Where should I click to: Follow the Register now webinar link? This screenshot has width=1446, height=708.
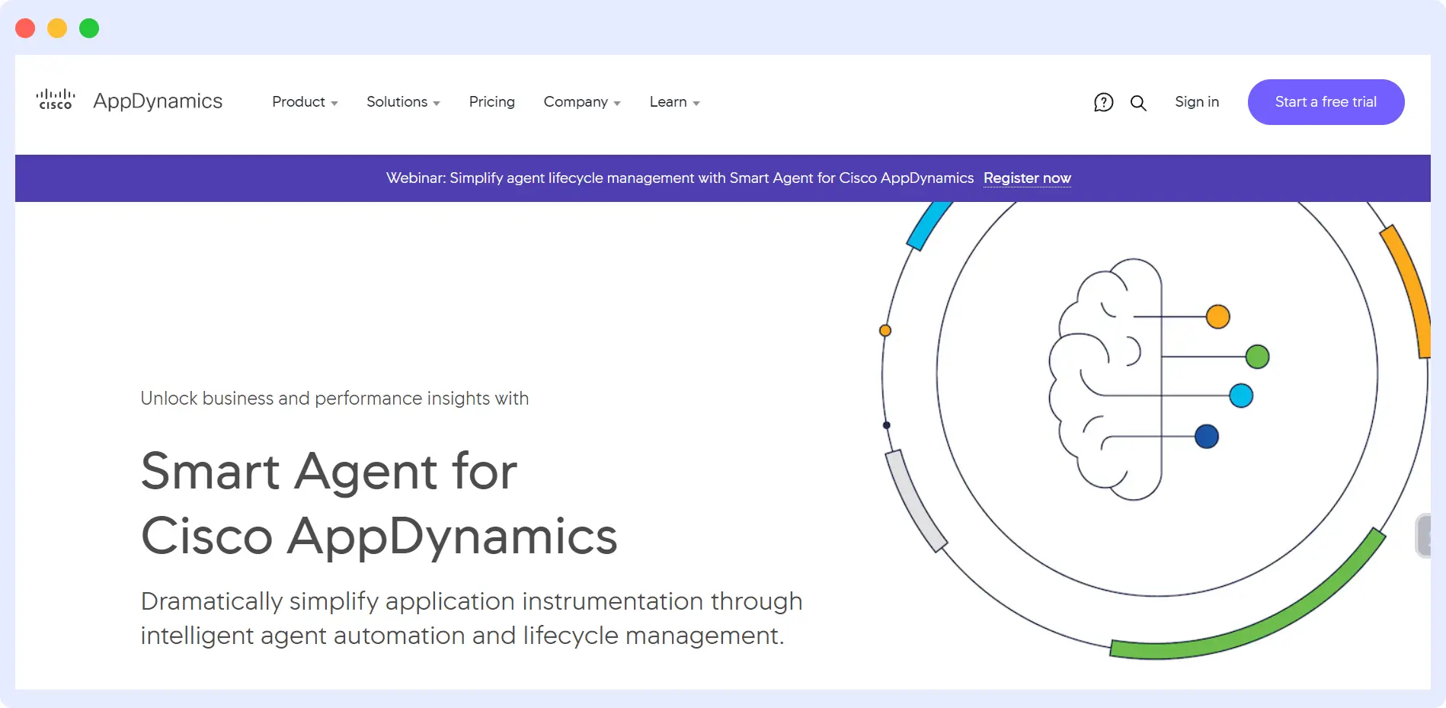click(x=1027, y=178)
